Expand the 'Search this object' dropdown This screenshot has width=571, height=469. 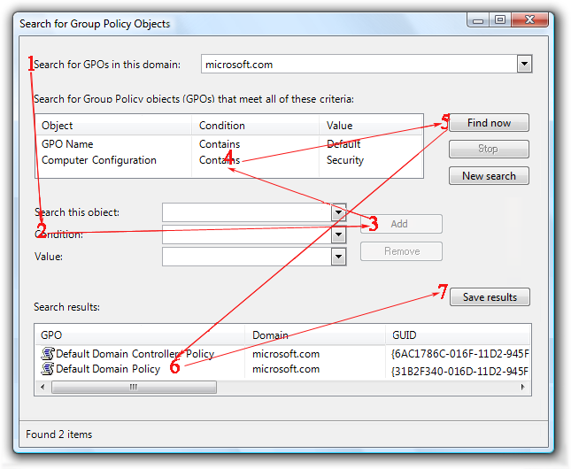pos(339,212)
